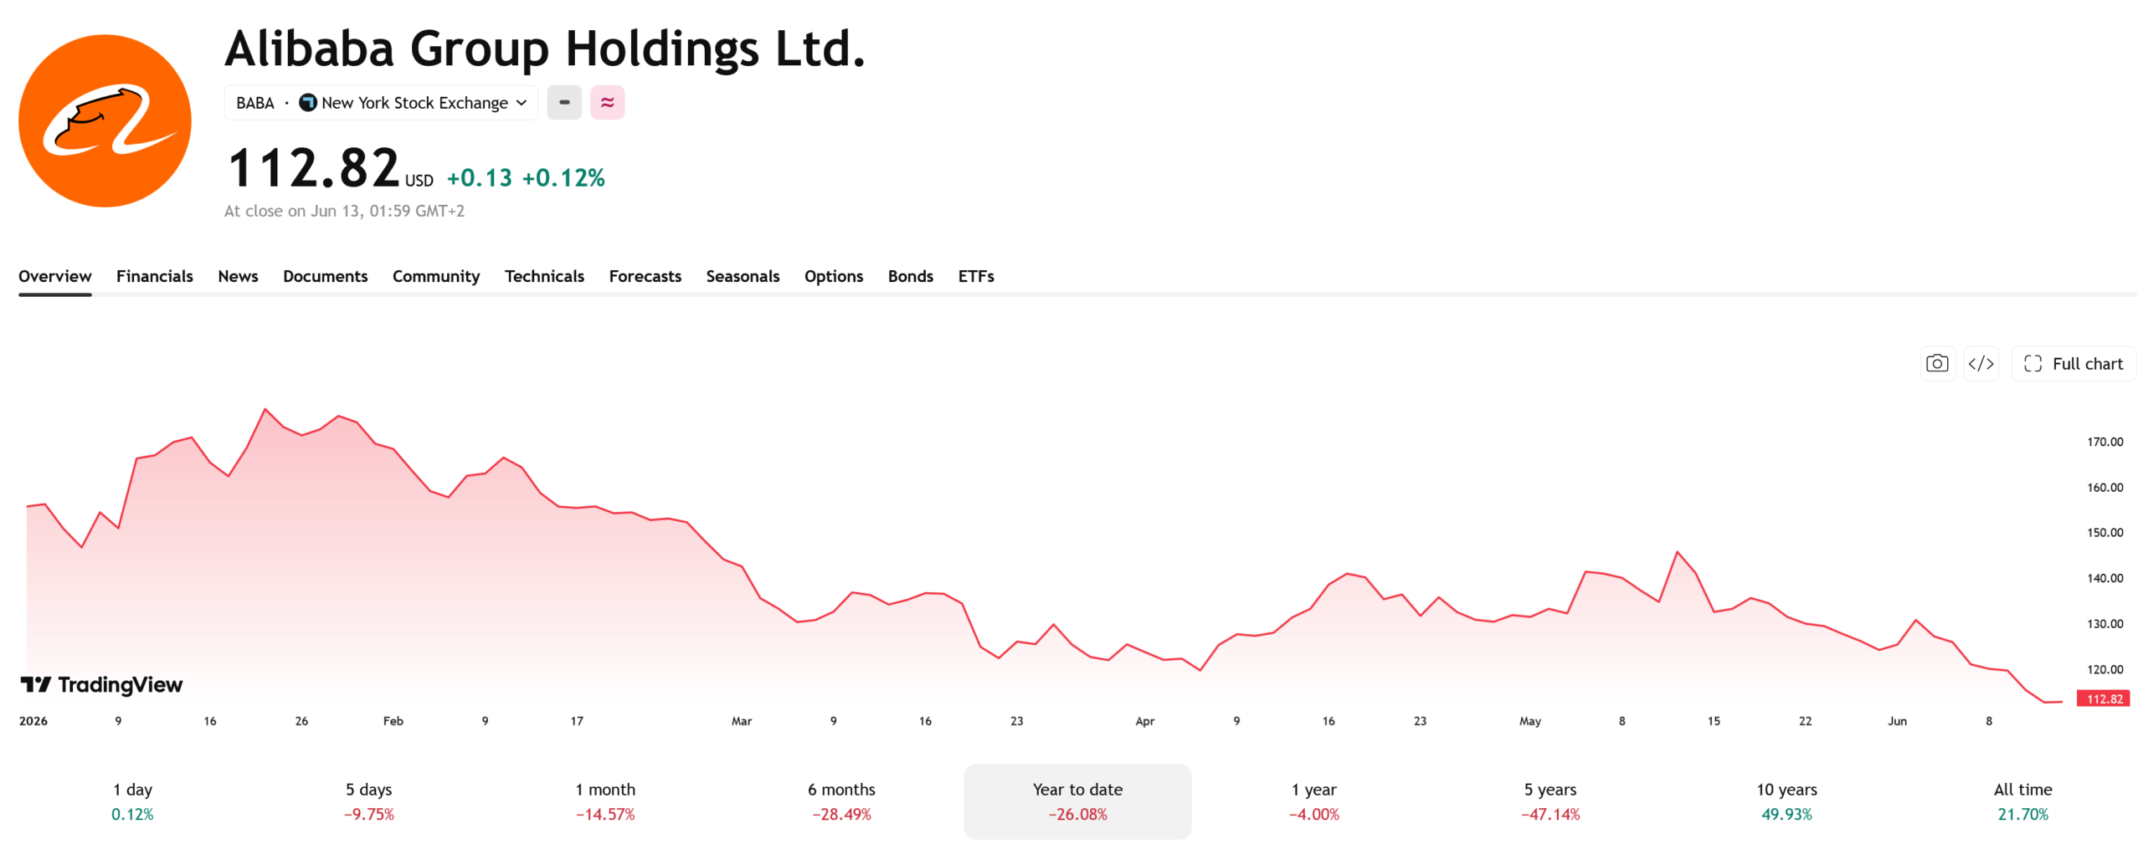Screen dimensions: 2143x844
Task: Click the 'Mar' date axis label
Action: [x=742, y=721]
